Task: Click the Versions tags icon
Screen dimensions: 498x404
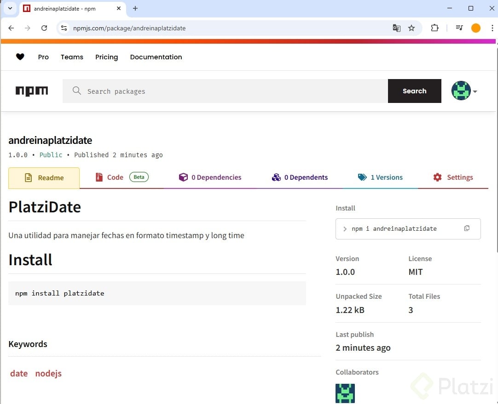Action: (x=362, y=177)
